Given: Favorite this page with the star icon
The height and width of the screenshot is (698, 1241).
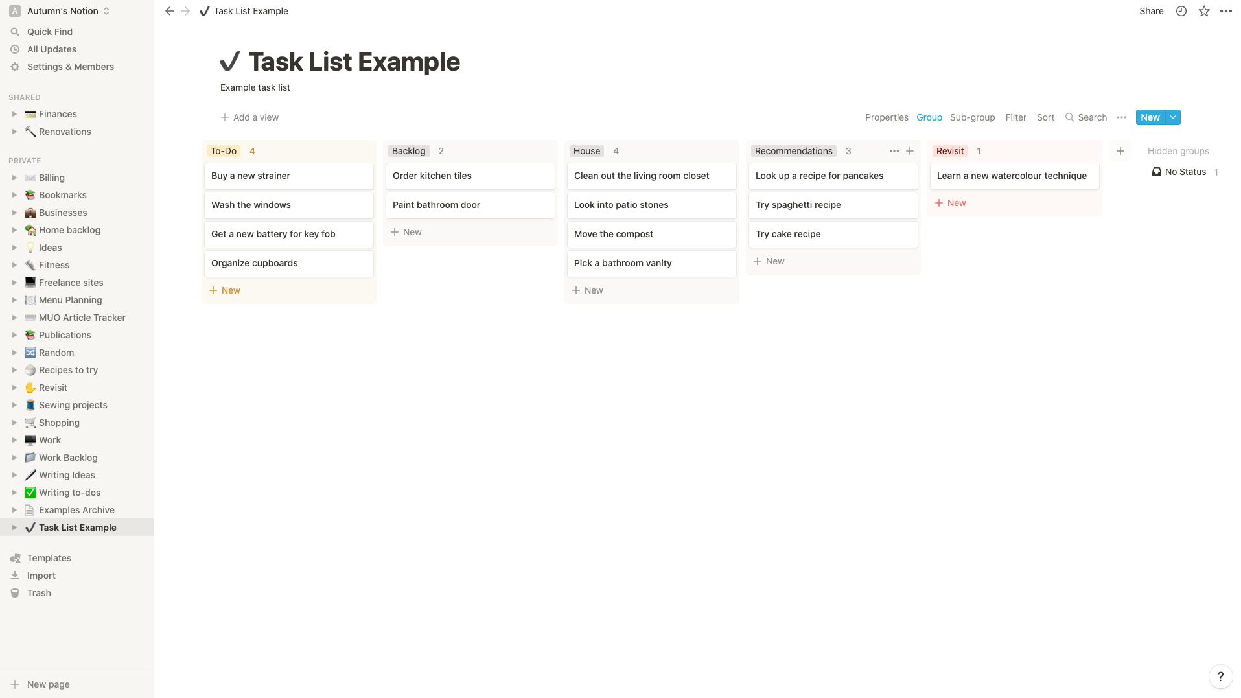Looking at the screenshot, I should 1204,11.
